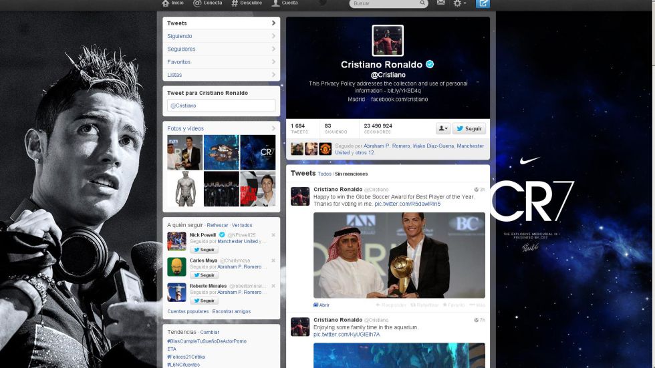The width and height of the screenshot is (655, 368).
Task: Open pic.twitter.com/R5dawlRln5 link
Action: (x=407, y=204)
